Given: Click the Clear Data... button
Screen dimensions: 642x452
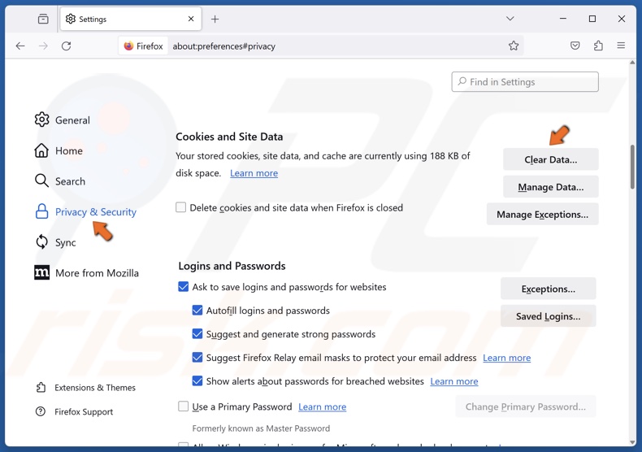Looking at the screenshot, I should point(551,159).
